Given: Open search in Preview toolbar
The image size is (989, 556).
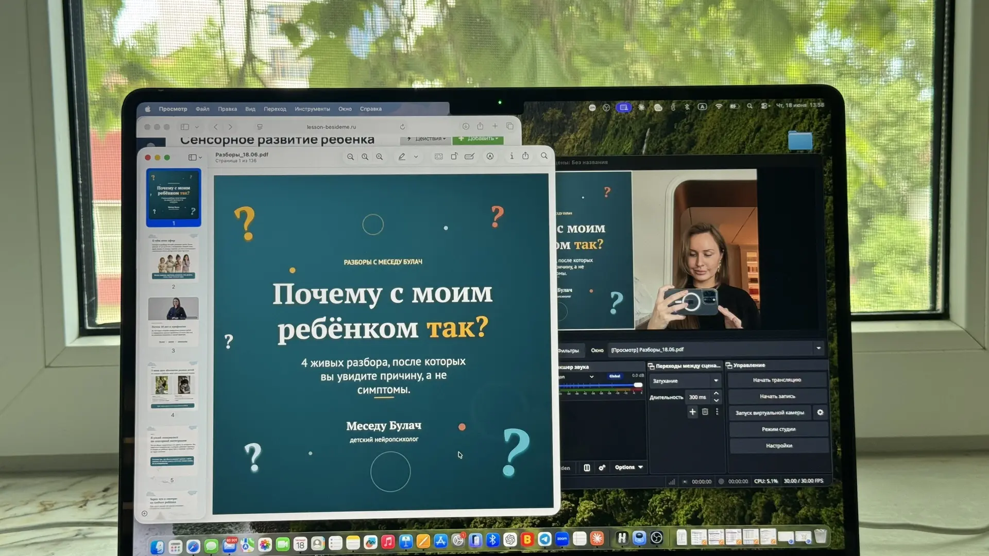Looking at the screenshot, I should [544, 156].
